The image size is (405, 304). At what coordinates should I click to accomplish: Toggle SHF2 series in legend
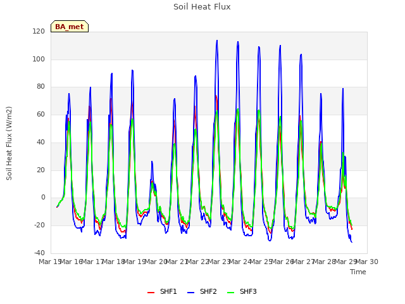point(202,291)
